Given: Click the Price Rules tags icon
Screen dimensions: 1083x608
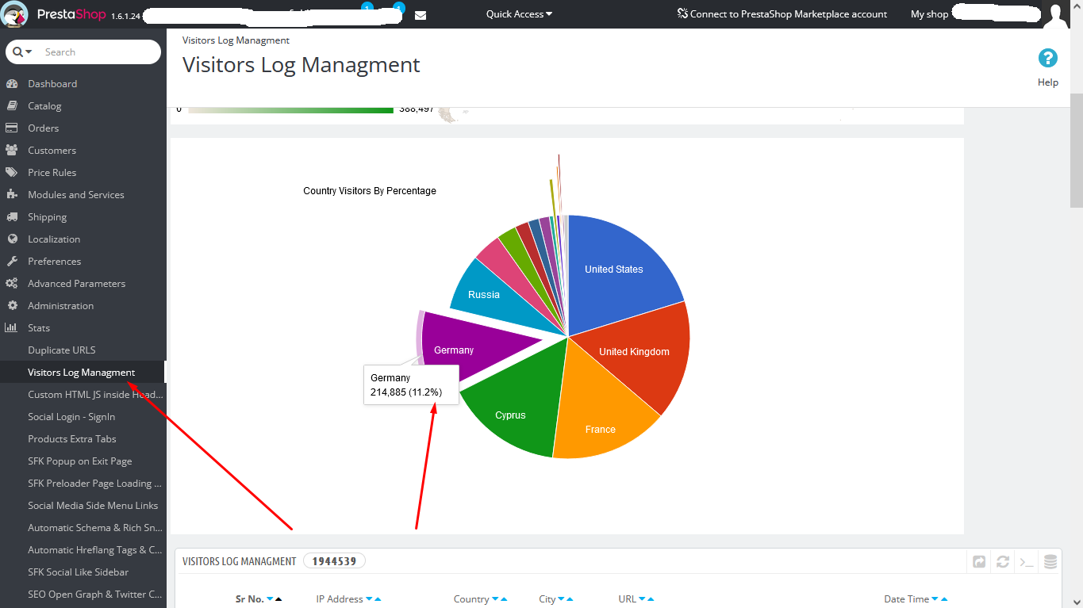Looking at the screenshot, I should [x=12, y=173].
